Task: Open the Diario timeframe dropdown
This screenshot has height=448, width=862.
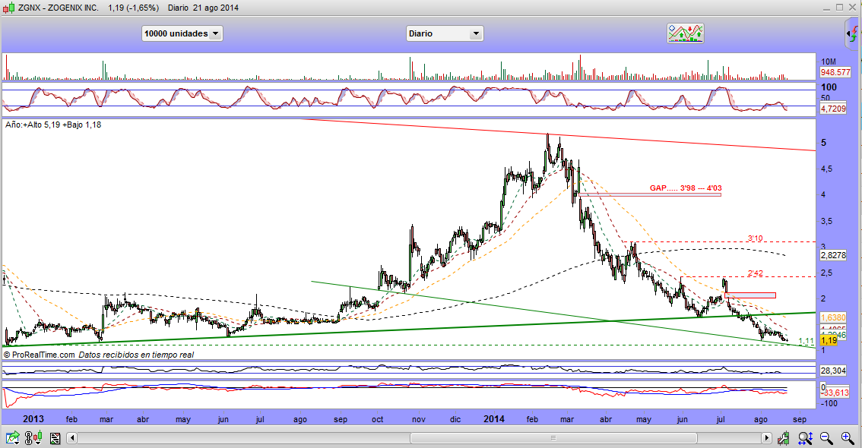Action: [445, 33]
